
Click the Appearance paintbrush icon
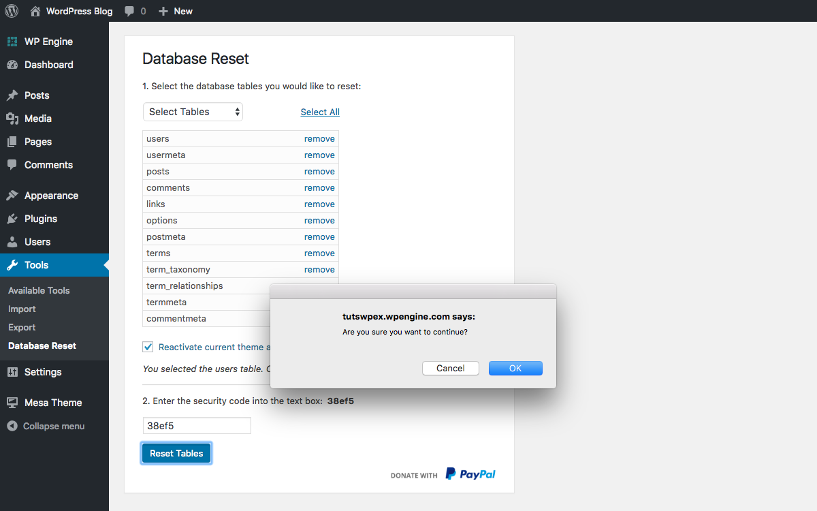point(12,196)
